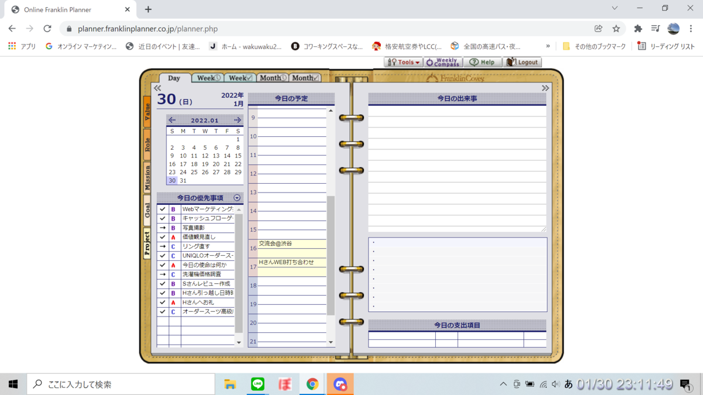Click forwarded arrow status of 写真撮影 task
The width and height of the screenshot is (703, 395).
pos(163,228)
